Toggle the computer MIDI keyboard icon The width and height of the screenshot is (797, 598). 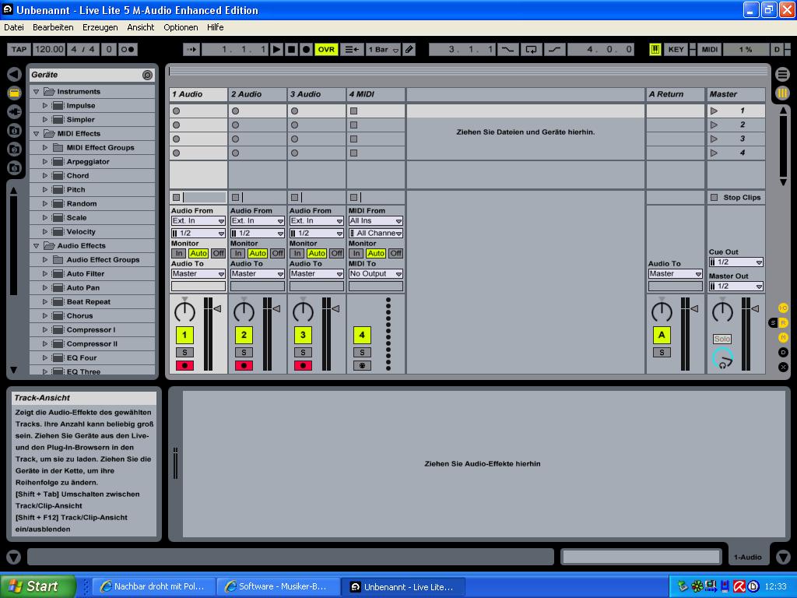pos(655,49)
